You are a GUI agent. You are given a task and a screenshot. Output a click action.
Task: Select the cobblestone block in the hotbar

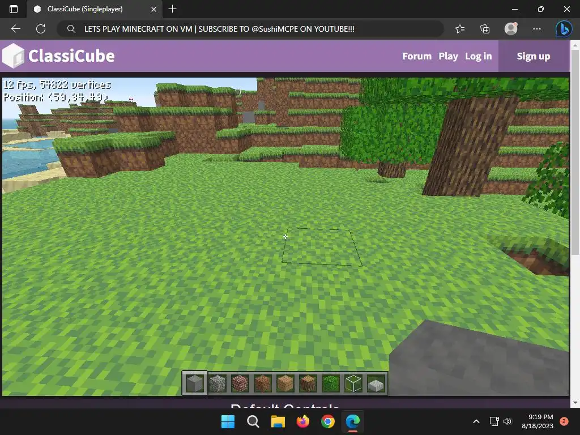tap(217, 383)
